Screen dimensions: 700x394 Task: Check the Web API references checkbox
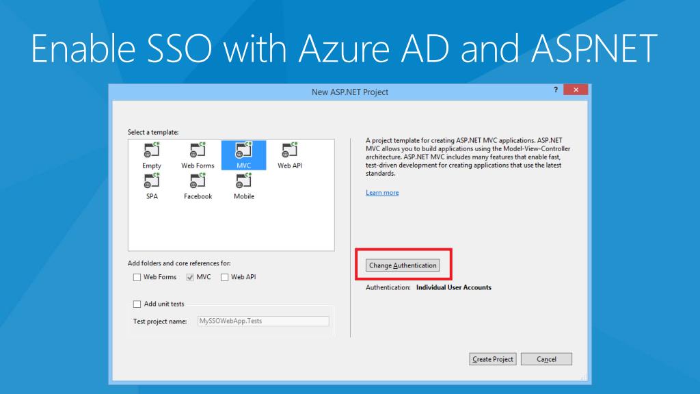[224, 278]
